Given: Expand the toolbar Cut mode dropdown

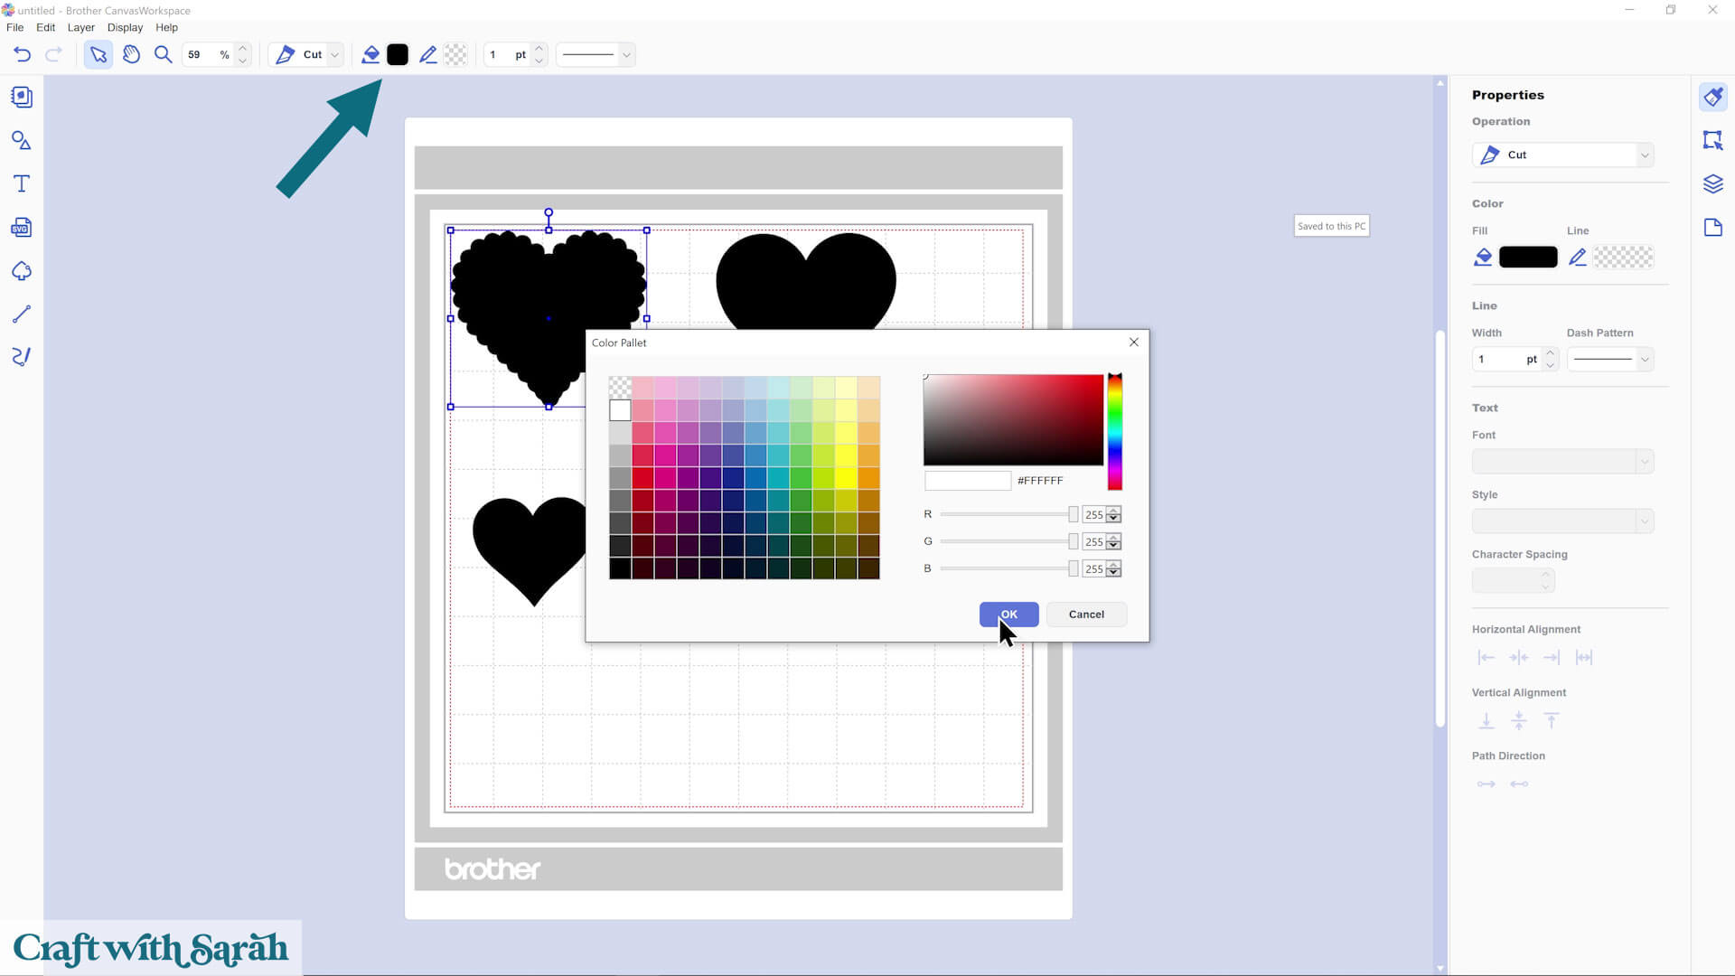Looking at the screenshot, I should 334,55.
